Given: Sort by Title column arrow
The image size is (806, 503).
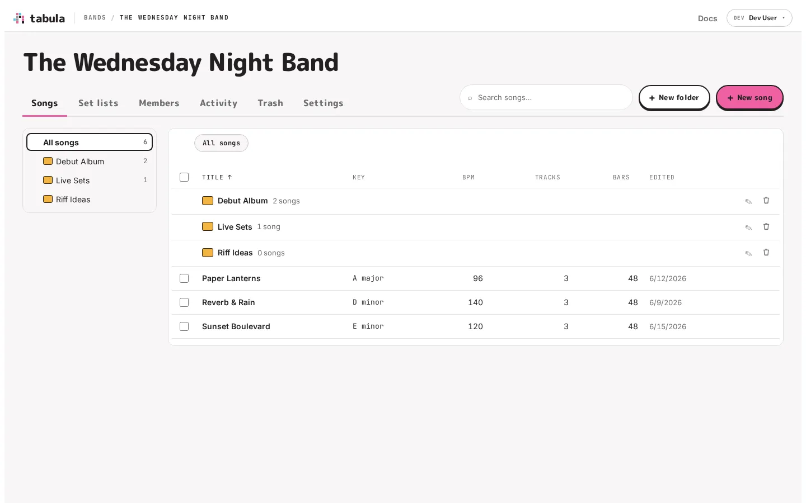Looking at the screenshot, I should click(x=229, y=177).
